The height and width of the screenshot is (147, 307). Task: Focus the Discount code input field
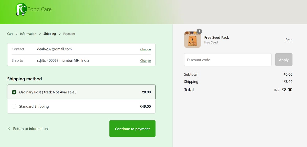click(x=228, y=60)
